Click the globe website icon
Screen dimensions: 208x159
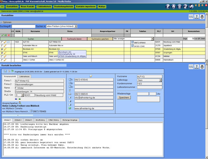[70, 108]
